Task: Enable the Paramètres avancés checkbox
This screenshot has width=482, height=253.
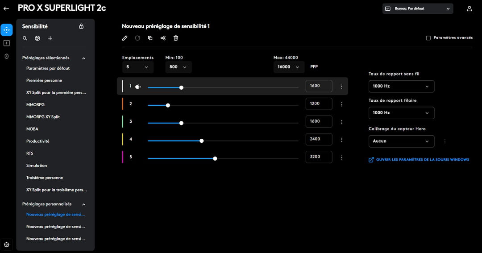Action: [x=428, y=38]
